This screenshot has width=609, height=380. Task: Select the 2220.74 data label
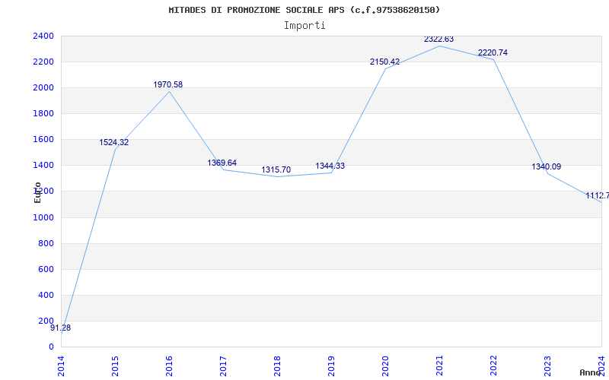(x=493, y=52)
